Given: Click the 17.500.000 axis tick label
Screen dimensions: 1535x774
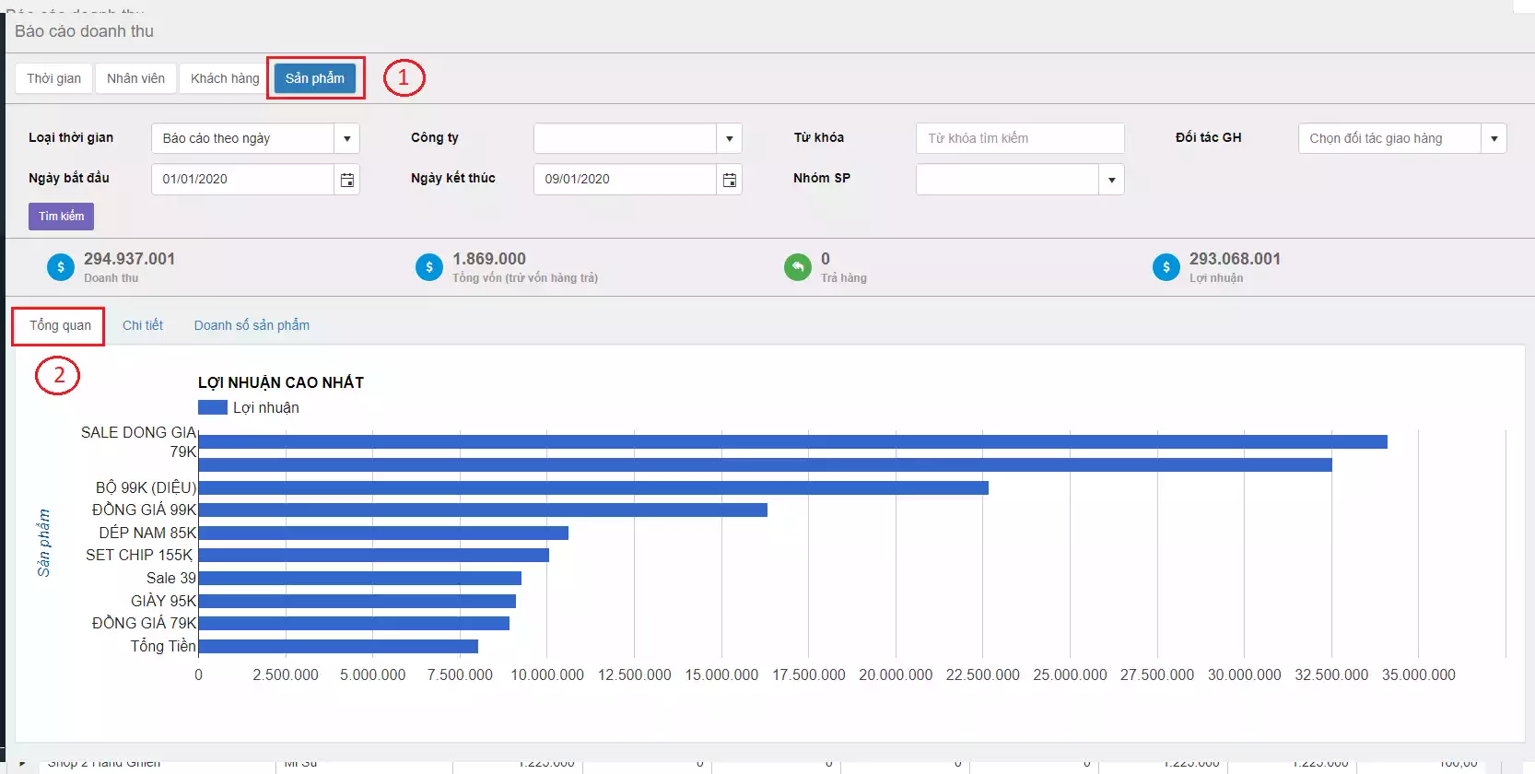Looking at the screenshot, I should click(x=808, y=674).
